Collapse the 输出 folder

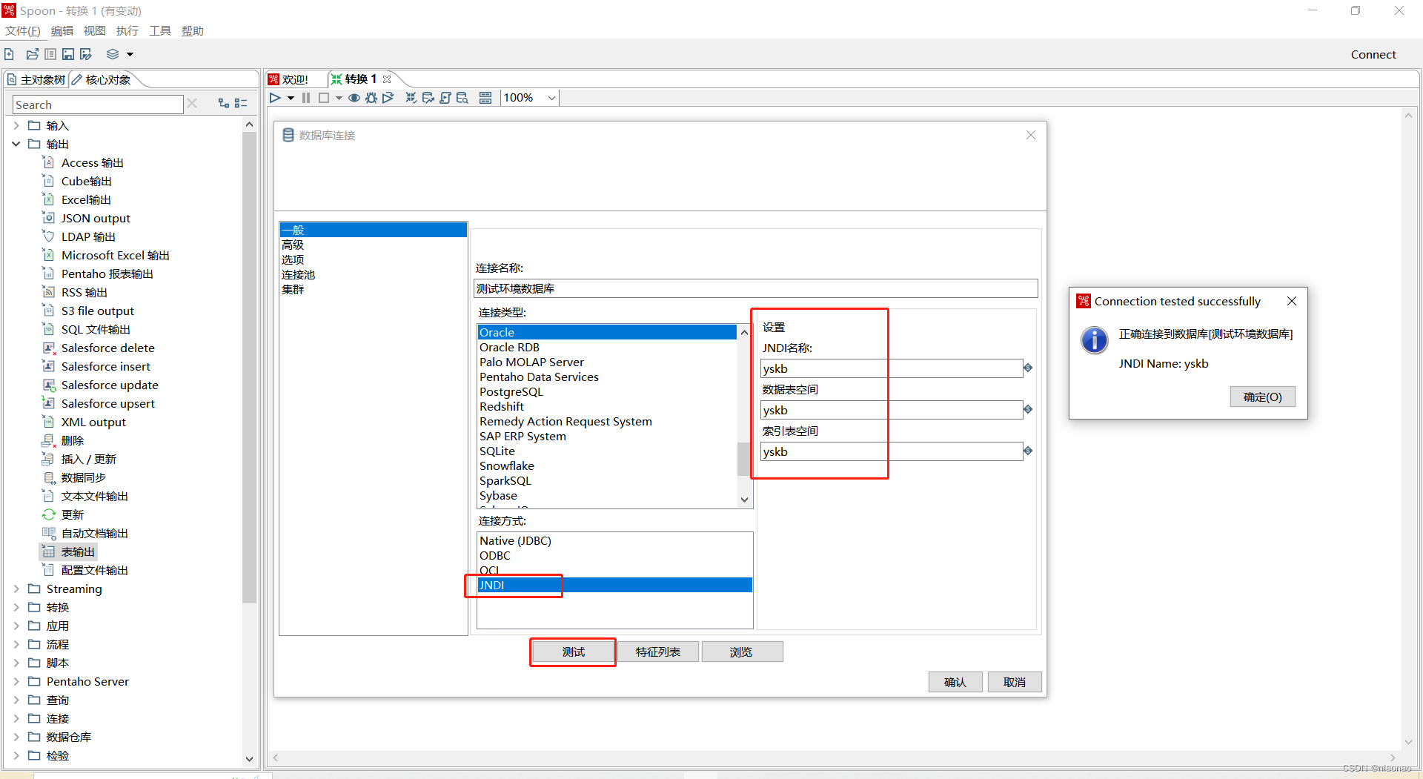tap(16, 144)
